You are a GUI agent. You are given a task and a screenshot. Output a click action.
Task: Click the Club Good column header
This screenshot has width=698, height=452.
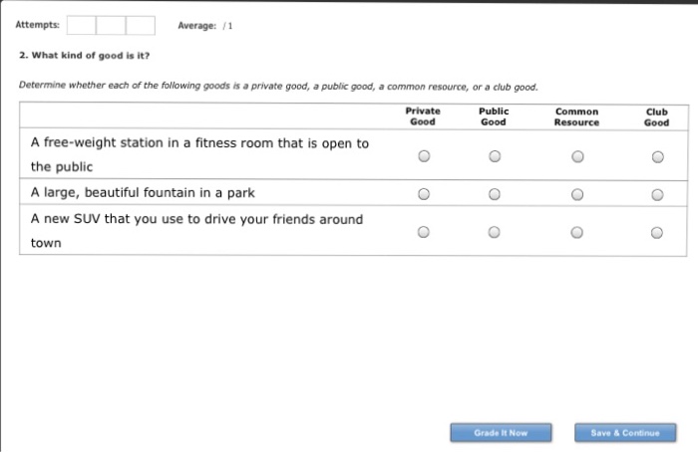click(656, 117)
